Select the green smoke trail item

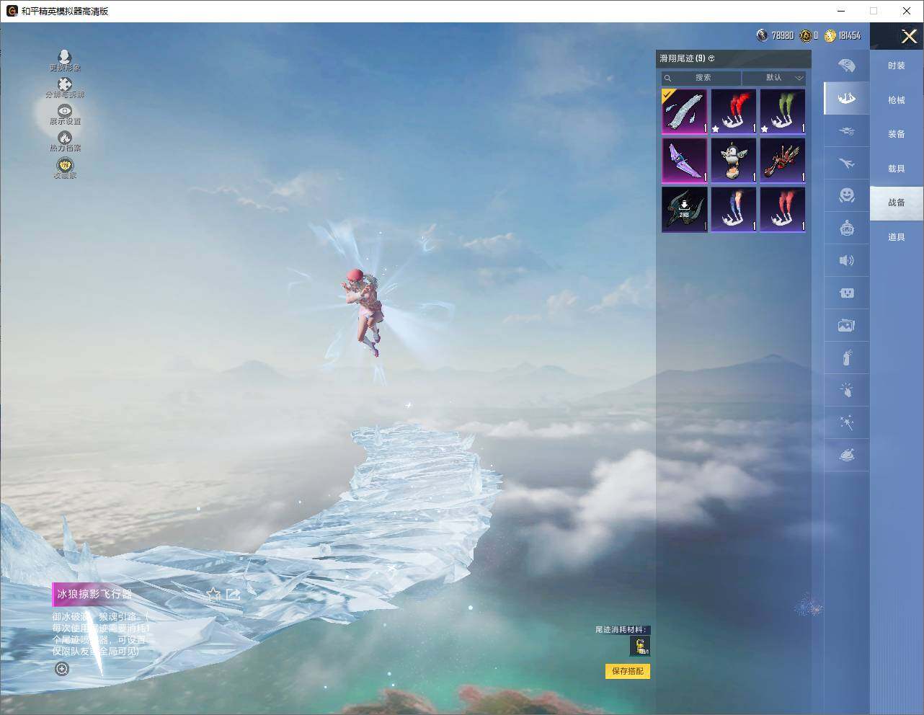[783, 111]
